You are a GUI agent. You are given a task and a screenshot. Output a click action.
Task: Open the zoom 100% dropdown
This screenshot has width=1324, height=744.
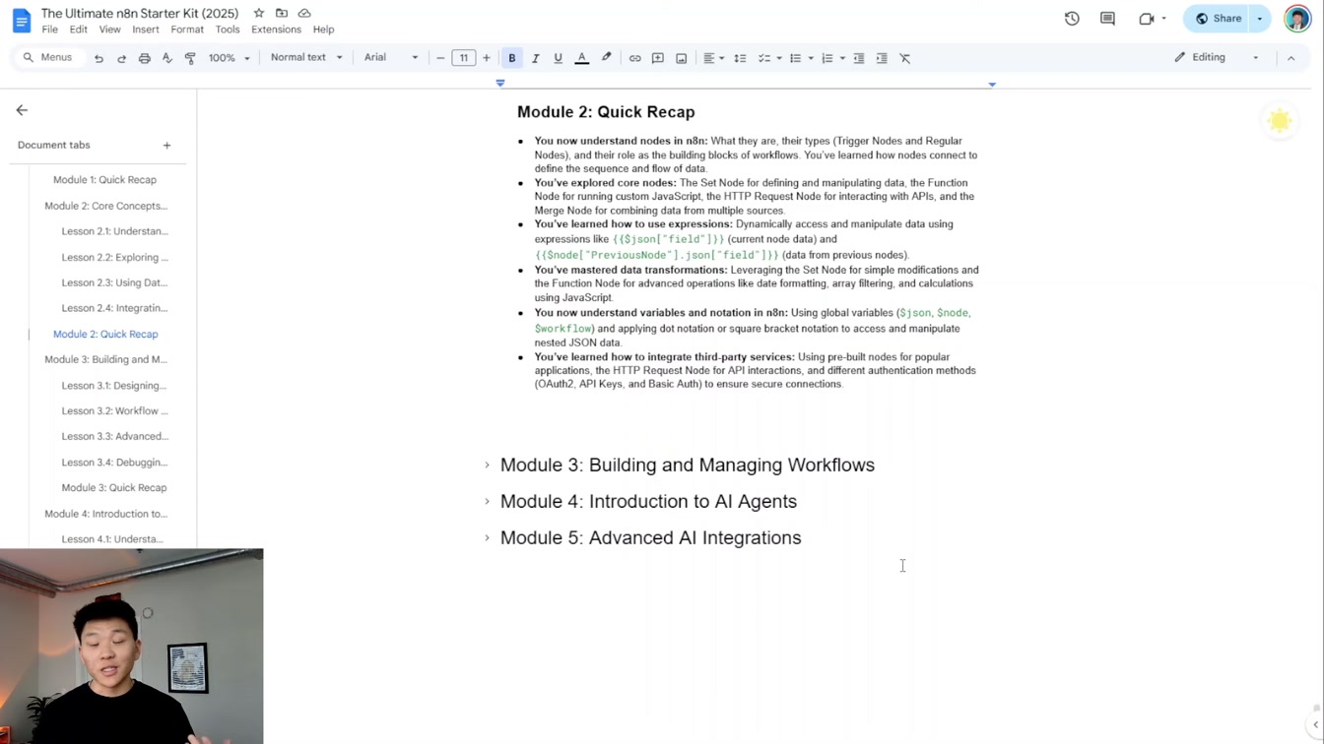(x=229, y=58)
